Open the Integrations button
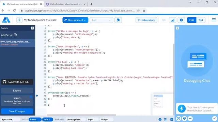Screen dimensions: 218x122 pyautogui.click(x=146, y=20)
